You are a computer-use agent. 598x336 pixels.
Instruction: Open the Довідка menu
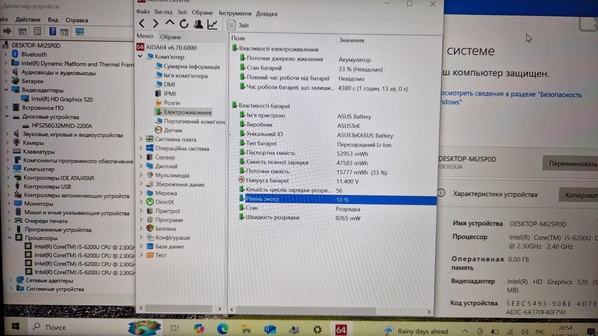coord(267,14)
